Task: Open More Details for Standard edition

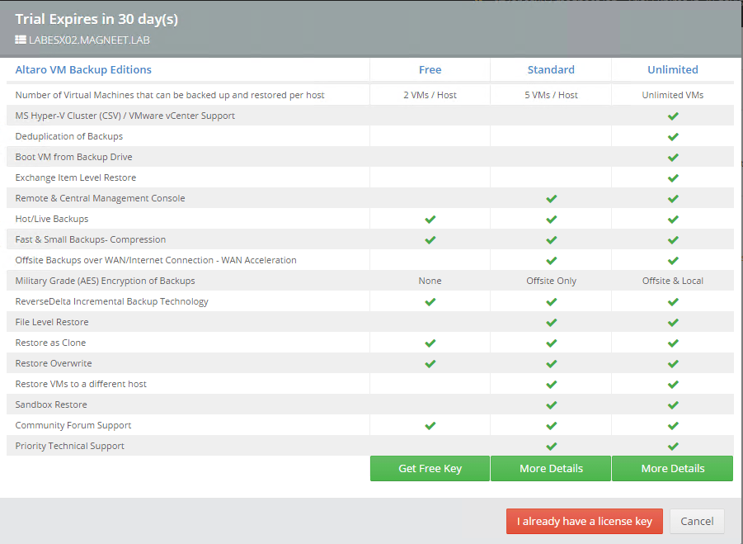Action: (551, 469)
